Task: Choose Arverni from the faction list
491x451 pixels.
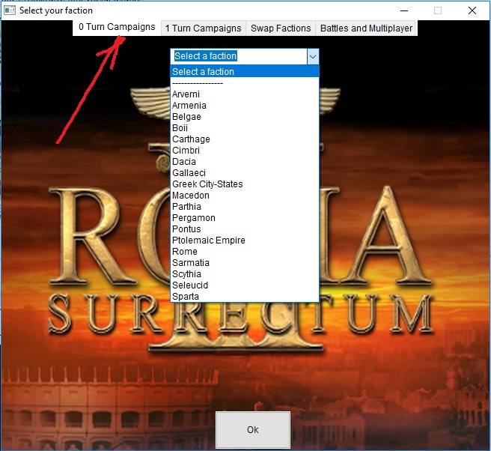Action: [245, 94]
